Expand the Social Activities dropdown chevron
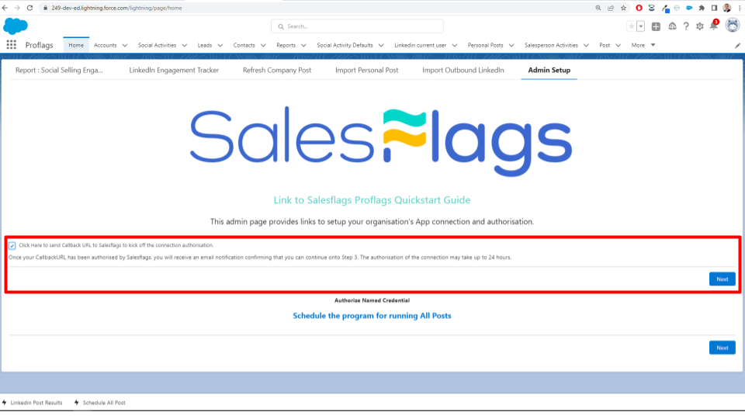 pos(185,46)
